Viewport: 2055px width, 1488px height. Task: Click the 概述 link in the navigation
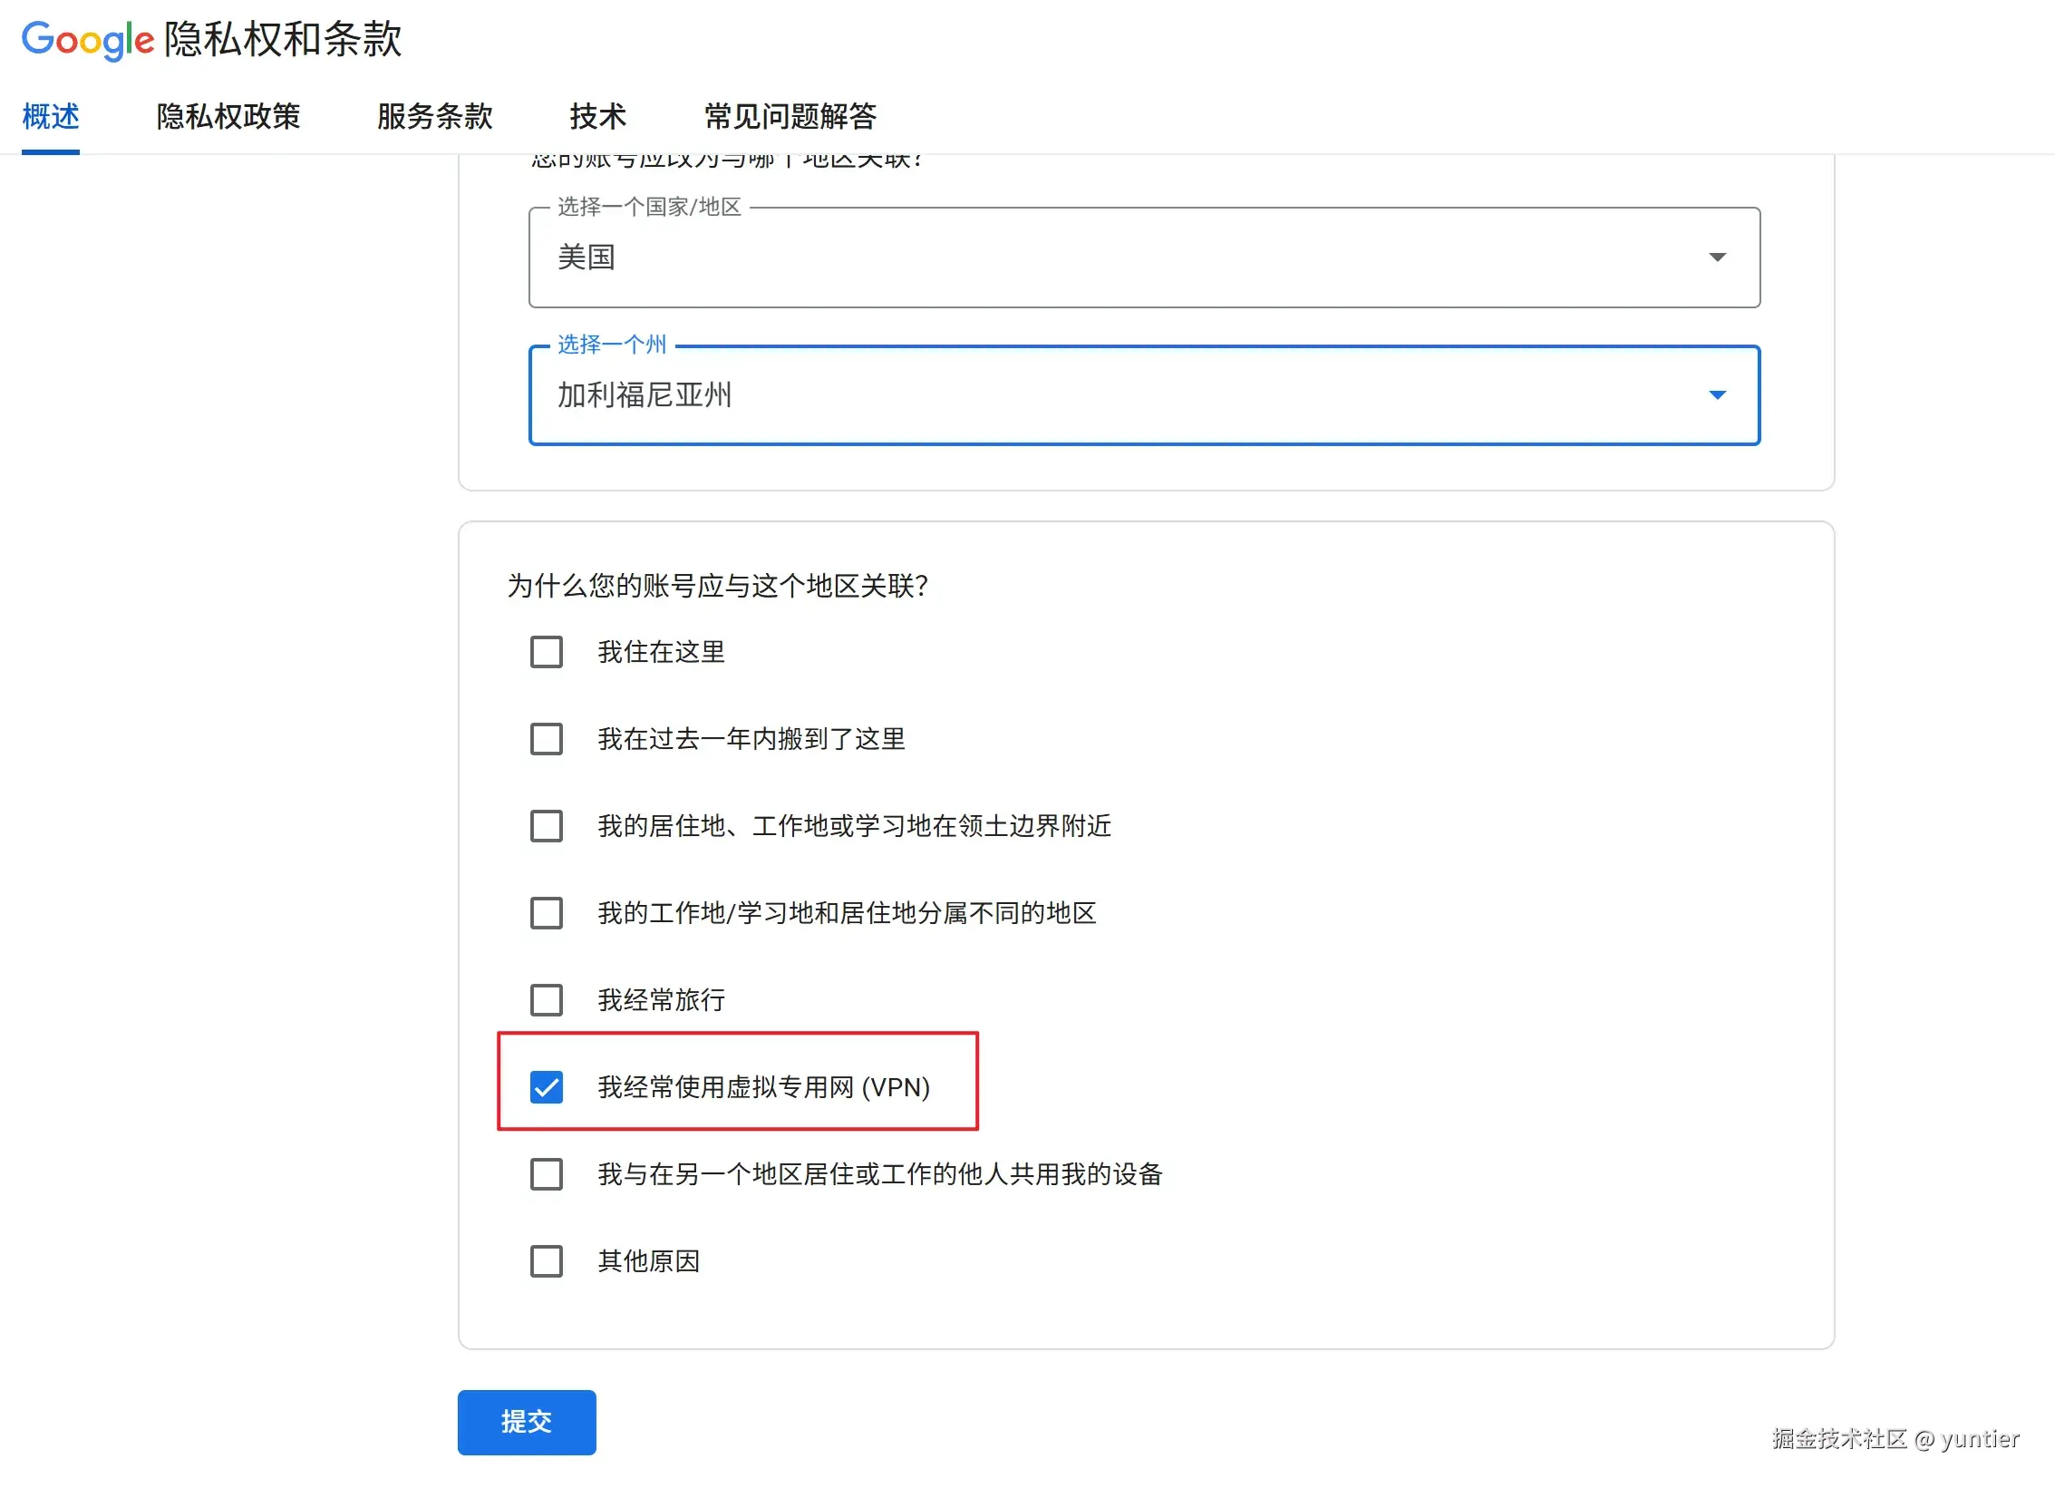(x=50, y=116)
